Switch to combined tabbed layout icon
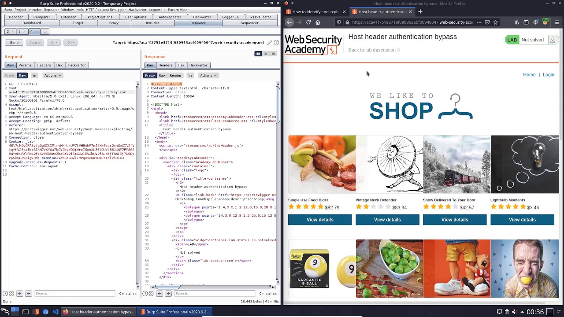This screenshot has width=564, height=317. [x=273, y=54]
